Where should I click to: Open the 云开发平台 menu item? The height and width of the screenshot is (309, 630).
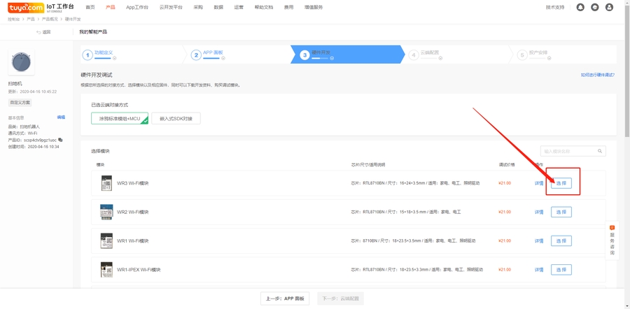171,8
